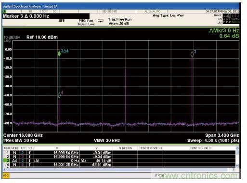Click the Span 3.420 GHz readout
Viewport: 247px width, 183px height.
(222, 135)
